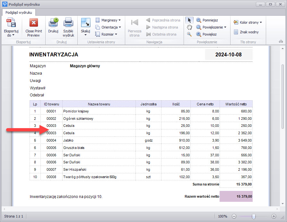The height and width of the screenshot is (222, 287).
Task: Expand the Rozmiar paper size menu
Action: click(106, 34)
